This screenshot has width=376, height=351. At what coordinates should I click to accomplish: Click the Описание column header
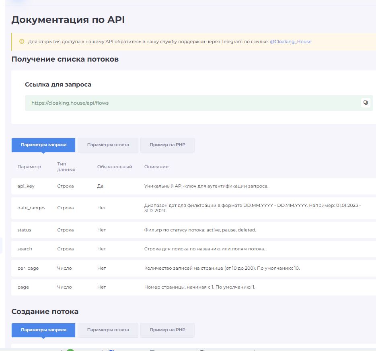(x=156, y=167)
